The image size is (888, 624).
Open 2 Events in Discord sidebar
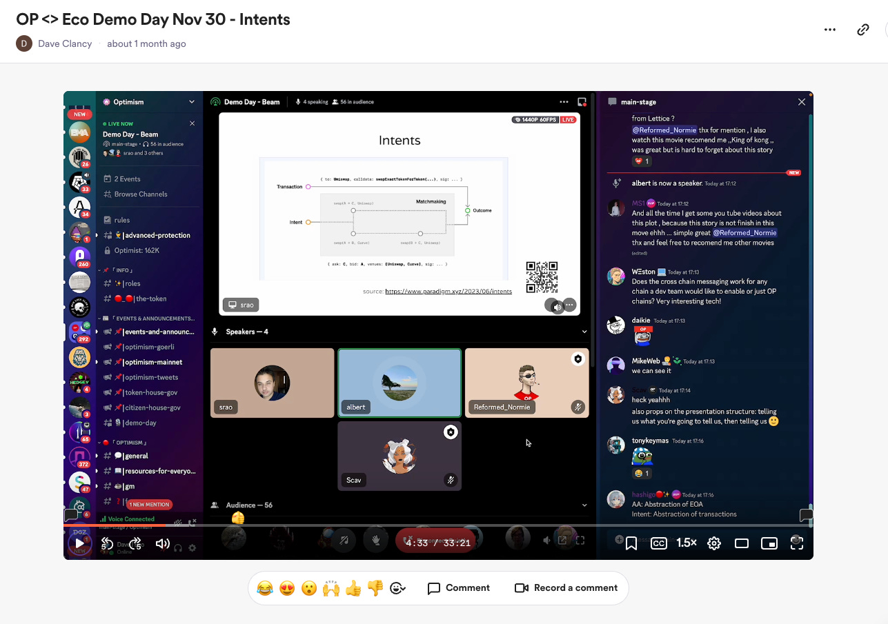point(121,179)
